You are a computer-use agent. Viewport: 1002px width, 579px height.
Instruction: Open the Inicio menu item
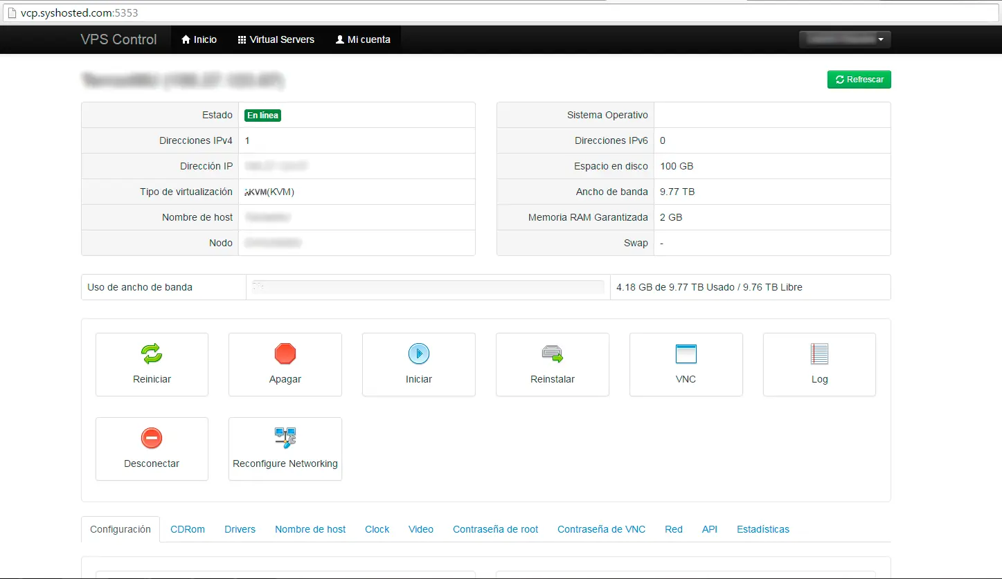(x=199, y=39)
